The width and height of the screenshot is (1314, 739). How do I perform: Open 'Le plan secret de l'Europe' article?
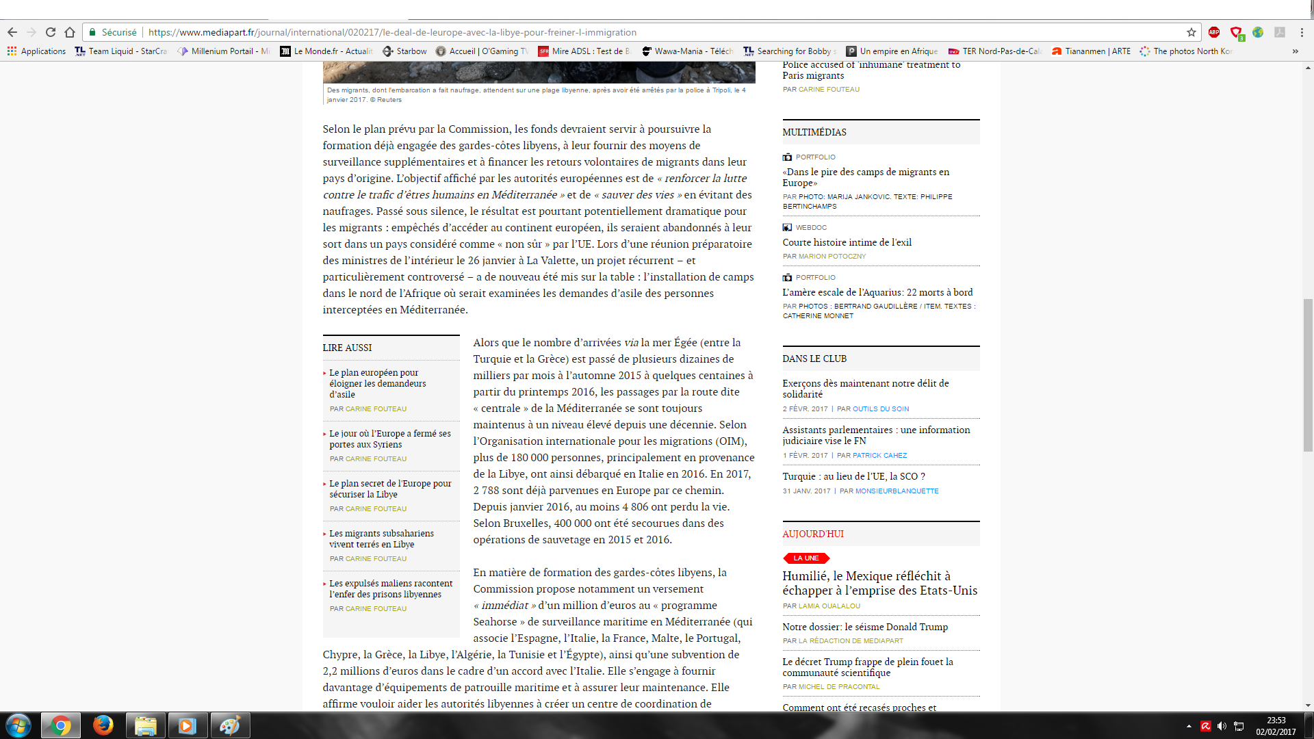[390, 489]
